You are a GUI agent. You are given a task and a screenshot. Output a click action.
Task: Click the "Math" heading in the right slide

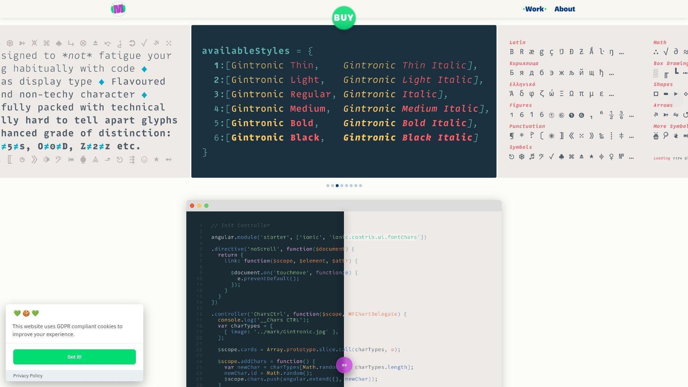[x=660, y=43]
